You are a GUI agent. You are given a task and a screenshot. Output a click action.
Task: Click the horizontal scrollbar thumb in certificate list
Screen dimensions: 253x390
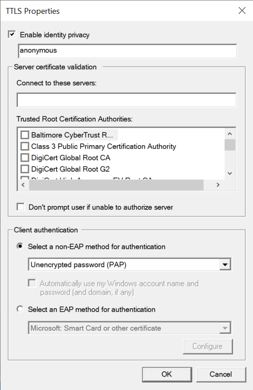(x=116, y=185)
